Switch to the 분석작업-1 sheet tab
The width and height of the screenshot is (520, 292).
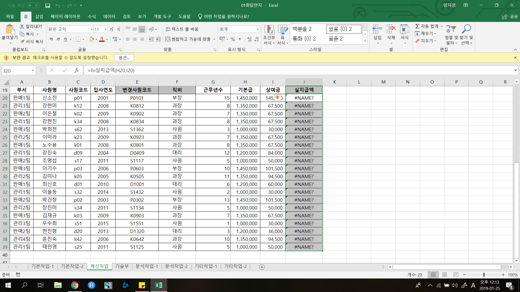tap(146, 266)
